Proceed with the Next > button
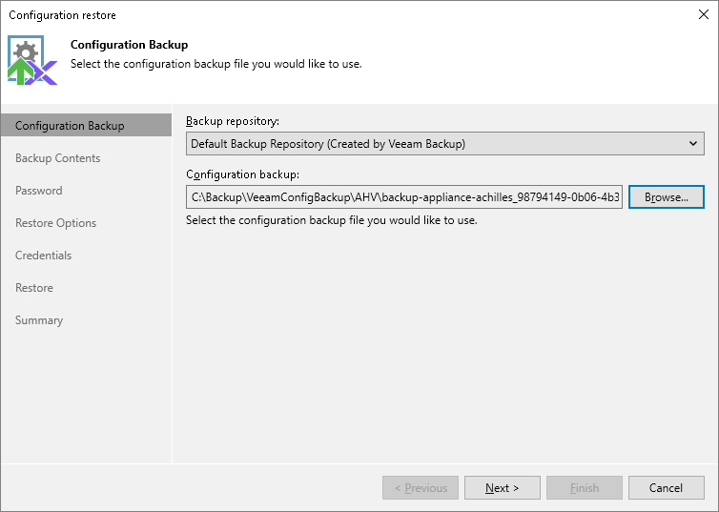The width and height of the screenshot is (719, 512). pyautogui.click(x=502, y=488)
